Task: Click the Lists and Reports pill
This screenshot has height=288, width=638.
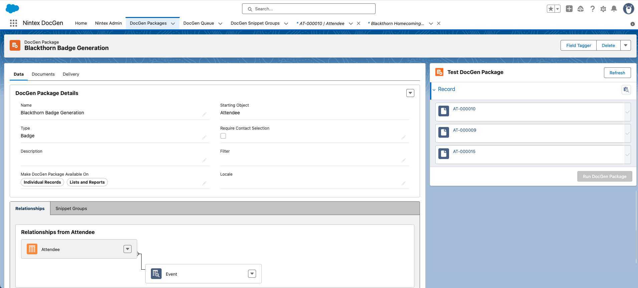Action: pos(87,182)
